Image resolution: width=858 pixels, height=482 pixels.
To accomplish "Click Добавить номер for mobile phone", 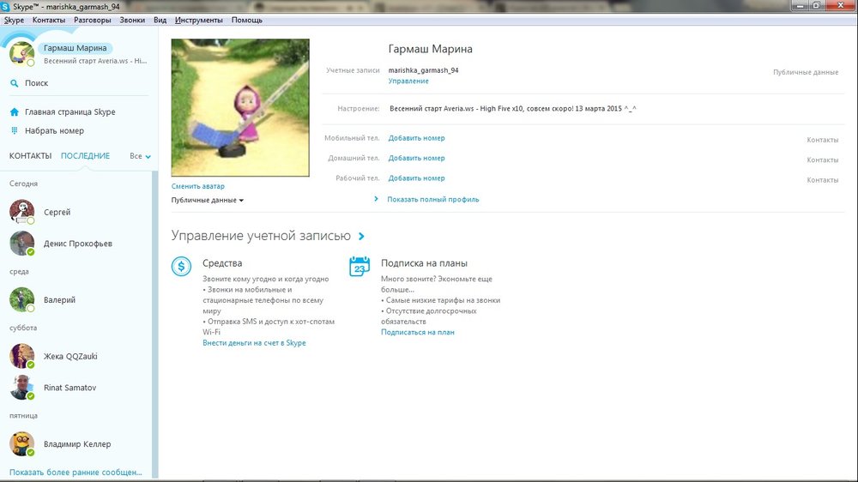I will 416,138.
